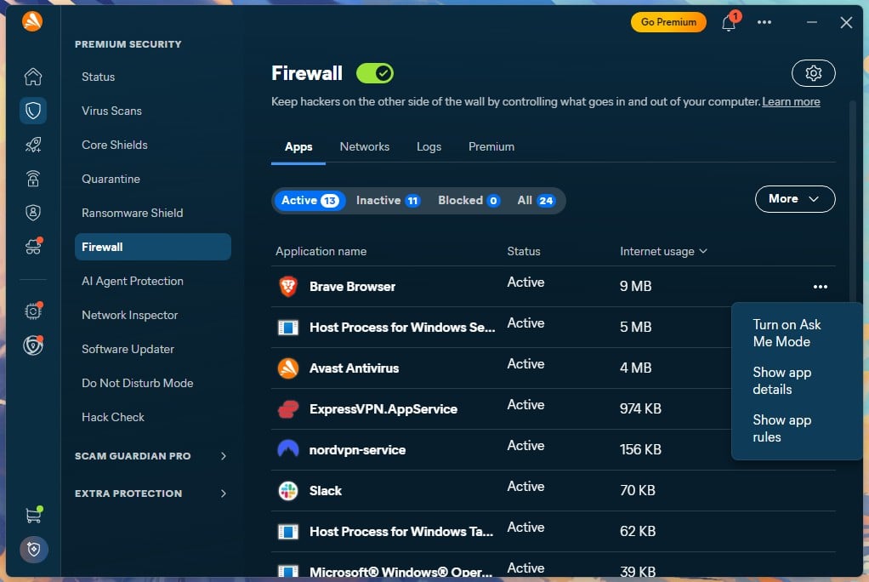Open Hack Check in the sidebar

pos(112,417)
